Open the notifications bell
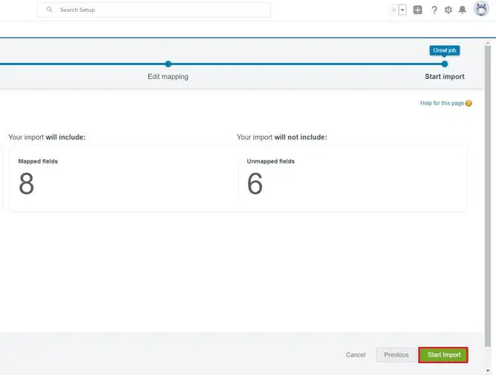 click(462, 10)
